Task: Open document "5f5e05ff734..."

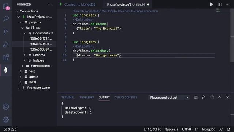Action: (x=41, y=38)
